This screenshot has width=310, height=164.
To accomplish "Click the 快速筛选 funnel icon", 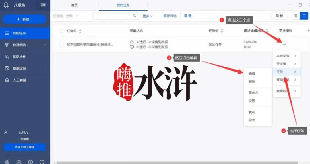I will click(x=7, y=45).
